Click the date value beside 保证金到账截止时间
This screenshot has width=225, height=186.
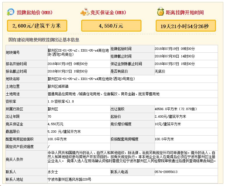click(x=175, y=64)
